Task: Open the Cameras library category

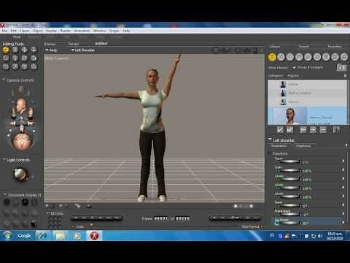Action: coord(335,57)
